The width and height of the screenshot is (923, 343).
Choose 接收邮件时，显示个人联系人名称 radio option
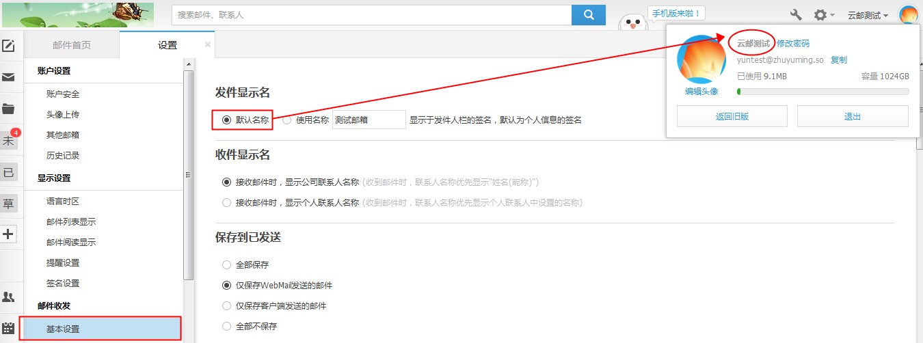click(x=226, y=202)
